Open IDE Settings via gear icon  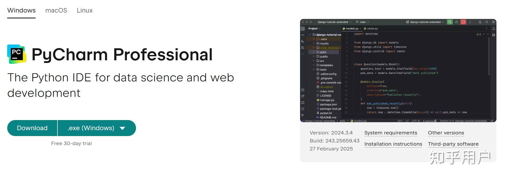click(x=494, y=22)
